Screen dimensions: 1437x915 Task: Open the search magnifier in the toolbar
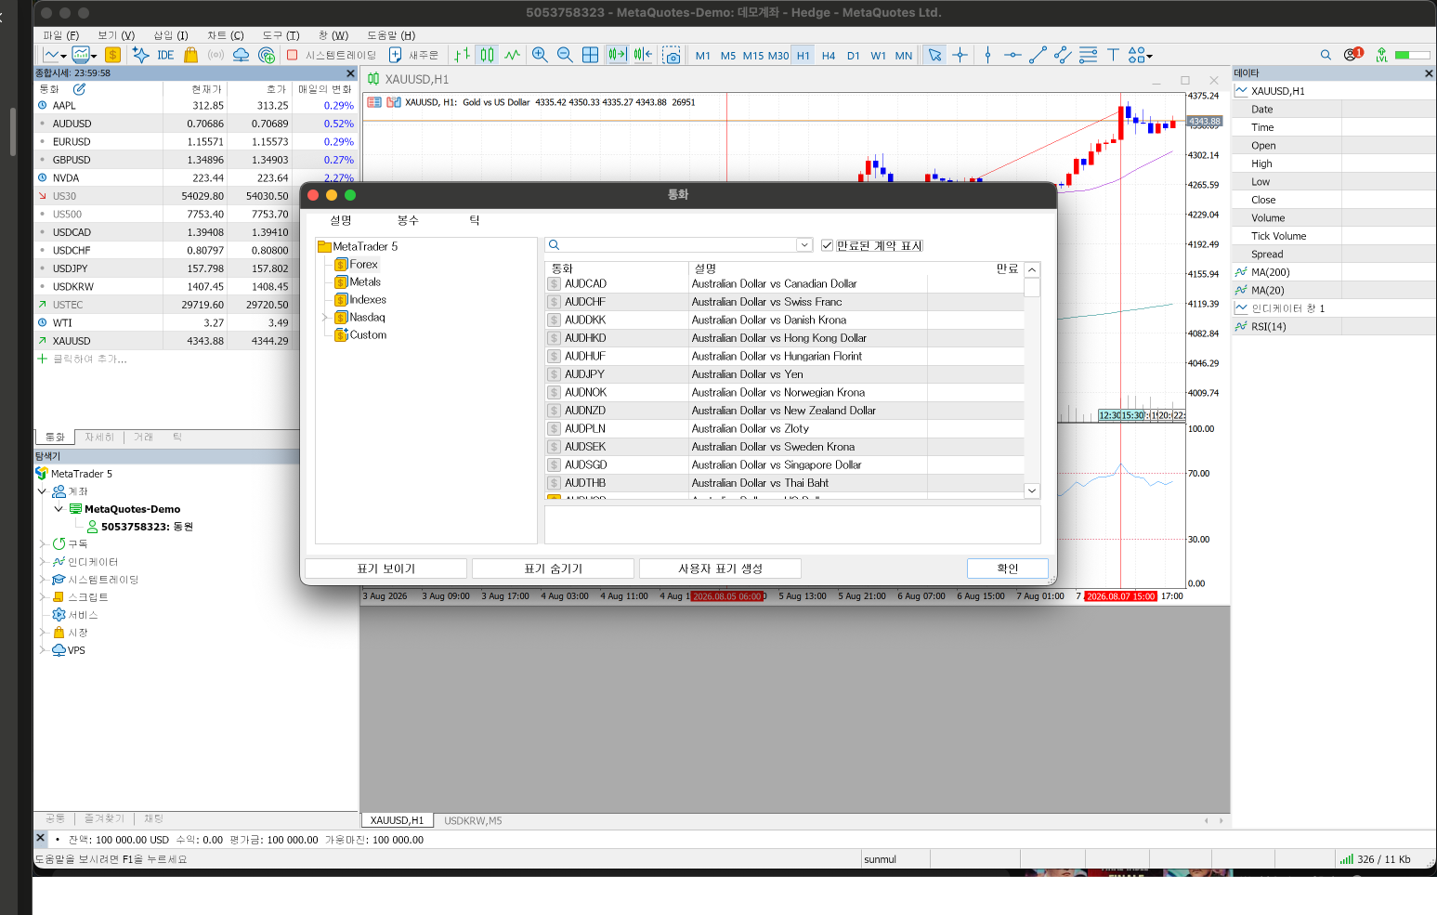tap(1326, 55)
